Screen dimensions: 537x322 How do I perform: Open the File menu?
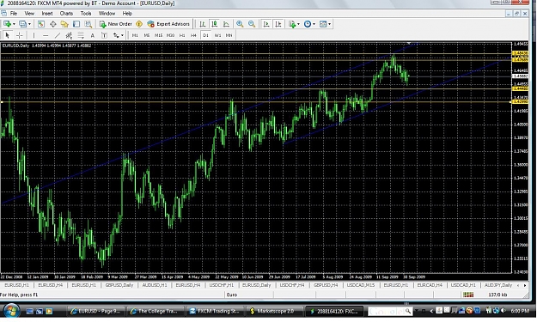pyautogui.click(x=14, y=14)
